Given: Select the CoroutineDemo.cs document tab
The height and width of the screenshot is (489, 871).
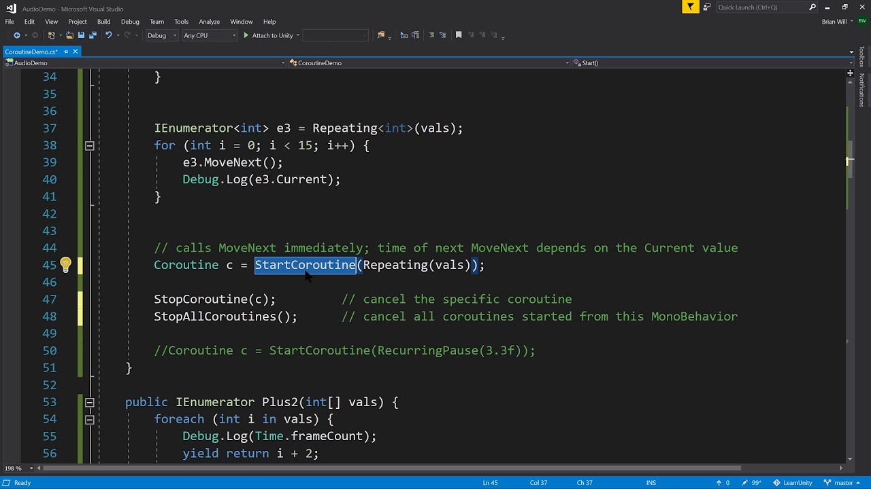Looking at the screenshot, I should pyautogui.click(x=31, y=52).
